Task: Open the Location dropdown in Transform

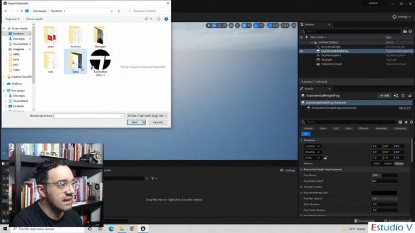Action: (x=313, y=146)
